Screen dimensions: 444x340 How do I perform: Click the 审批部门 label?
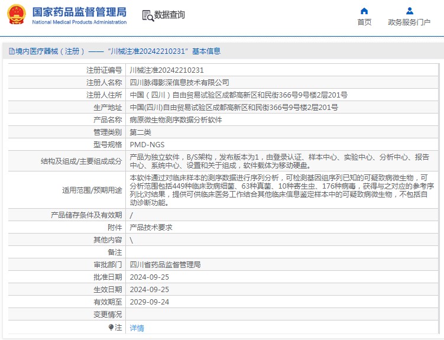108,265
